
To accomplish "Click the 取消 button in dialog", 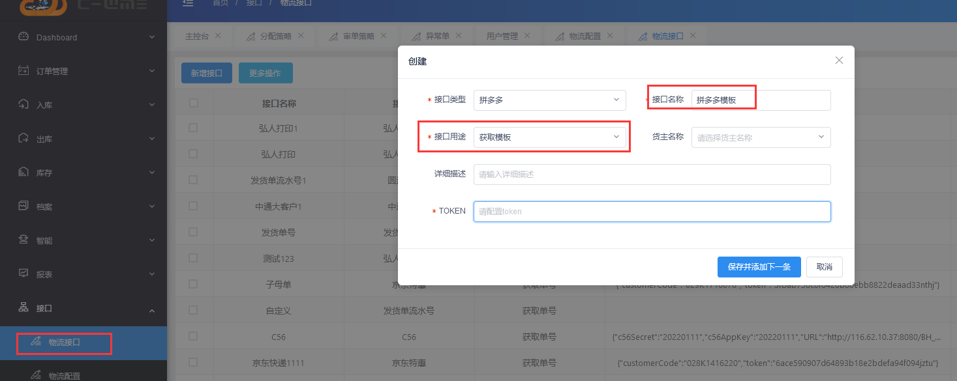I will [825, 267].
